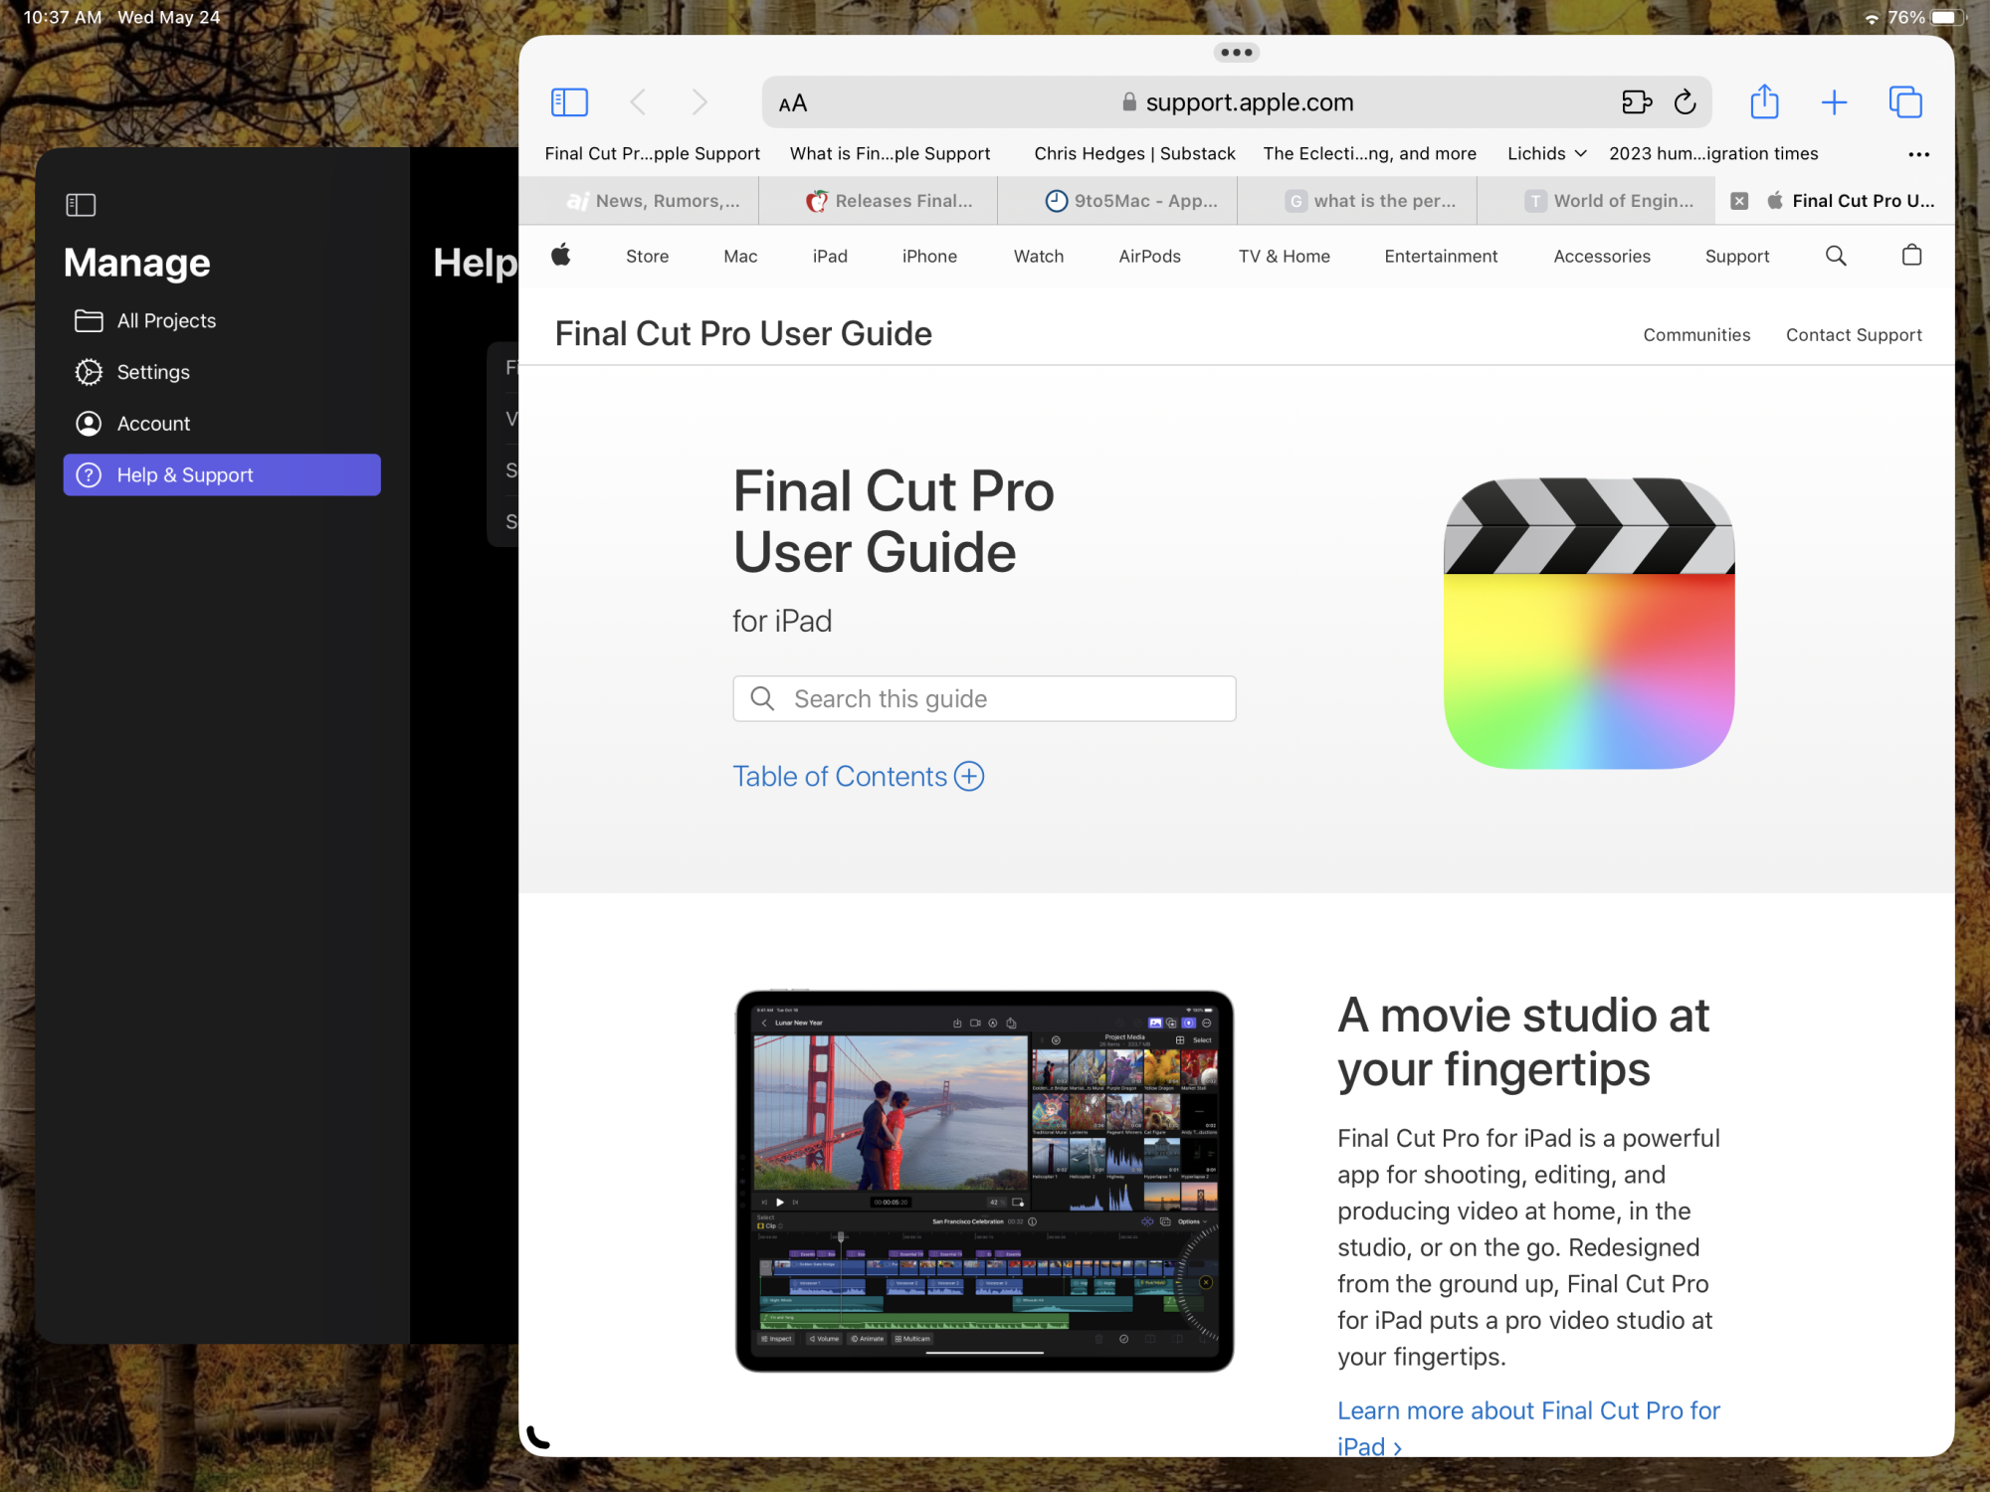Expand the Lichids bookmarks folder

1546,153
